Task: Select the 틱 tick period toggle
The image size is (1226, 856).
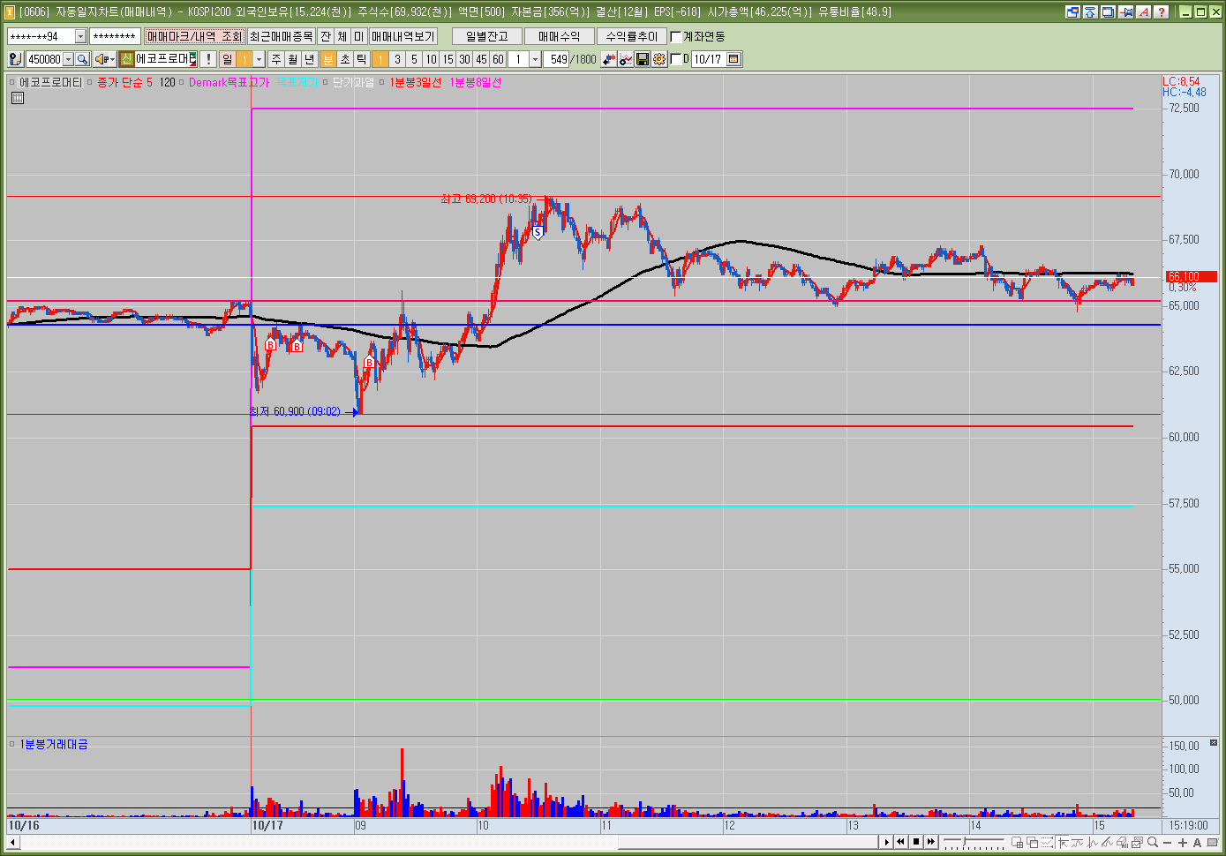Action: (x=361, y=59)
